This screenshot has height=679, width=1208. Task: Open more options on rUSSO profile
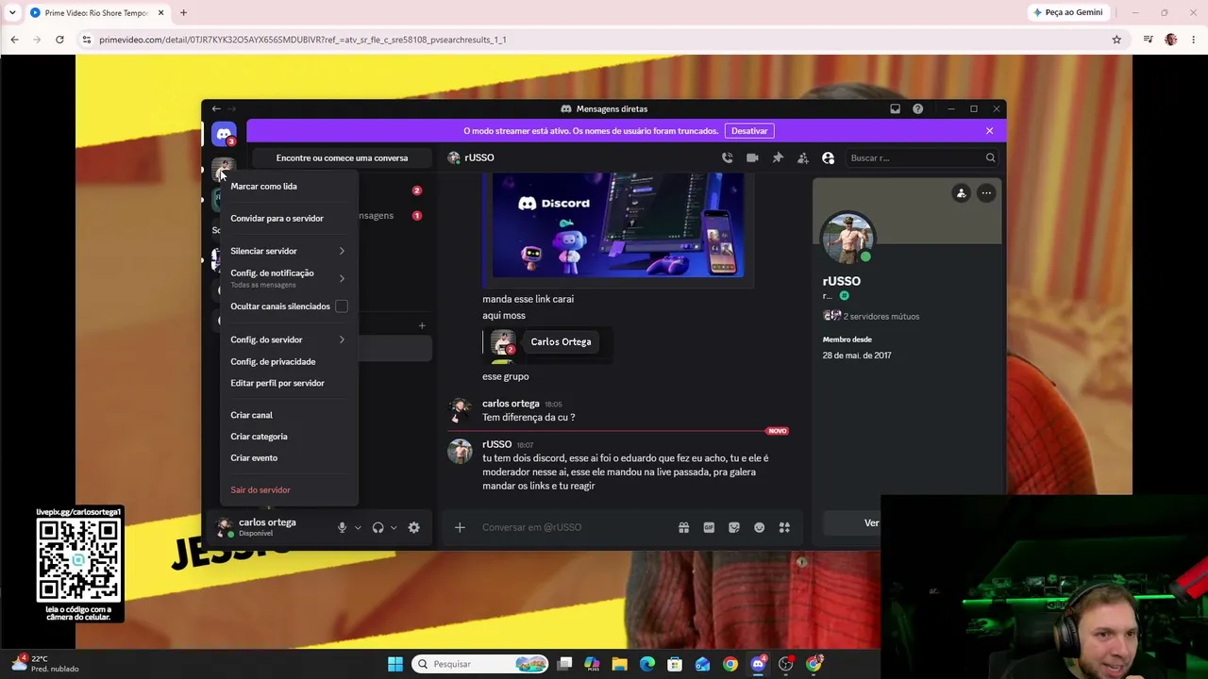coord(986,193)
